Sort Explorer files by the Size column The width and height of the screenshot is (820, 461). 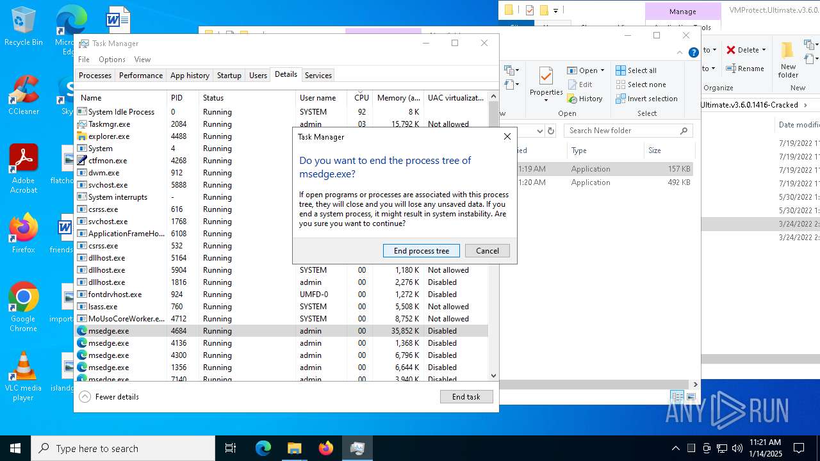pyautogui.click(x=669, y=150)
